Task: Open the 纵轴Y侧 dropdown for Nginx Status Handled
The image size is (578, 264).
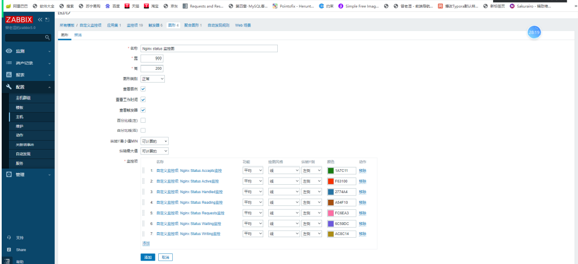Action: click(311, 192)
